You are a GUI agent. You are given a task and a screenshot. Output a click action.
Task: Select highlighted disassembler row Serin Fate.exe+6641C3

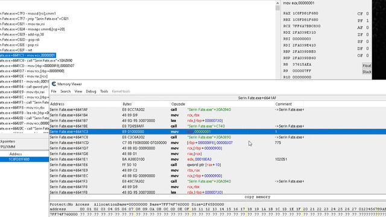[218, 131]
